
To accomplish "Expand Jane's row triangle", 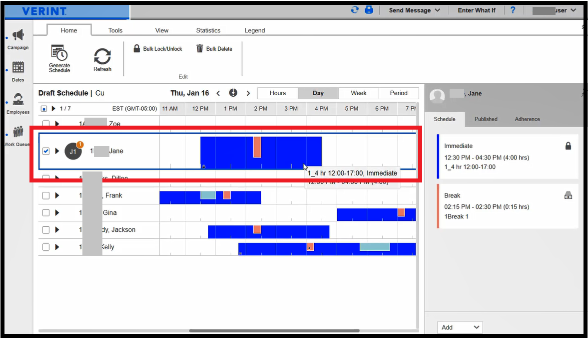I will pyautogui.click(x=57, y=151).
